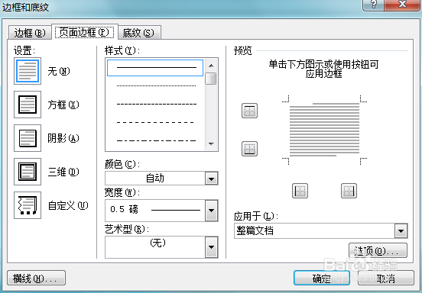Viewport: 422px width, 293px height.
Task: Click the 整篇文档 apply-to field
Action: (314, 230)
